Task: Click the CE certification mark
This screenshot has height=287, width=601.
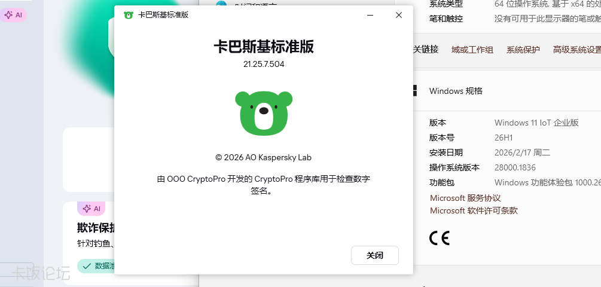Action: [440, 238]
